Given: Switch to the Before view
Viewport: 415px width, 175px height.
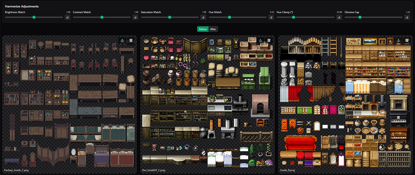Looking at the screenshot, I should pyautogui.click(x=203, y=29).
